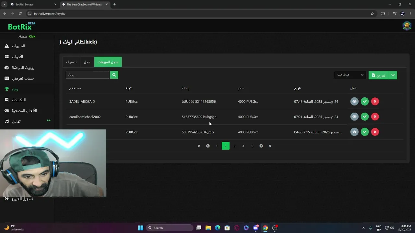415x233 pixels.
Task: Switch to the سجل المبيعات tab
Action: [108, 62]
